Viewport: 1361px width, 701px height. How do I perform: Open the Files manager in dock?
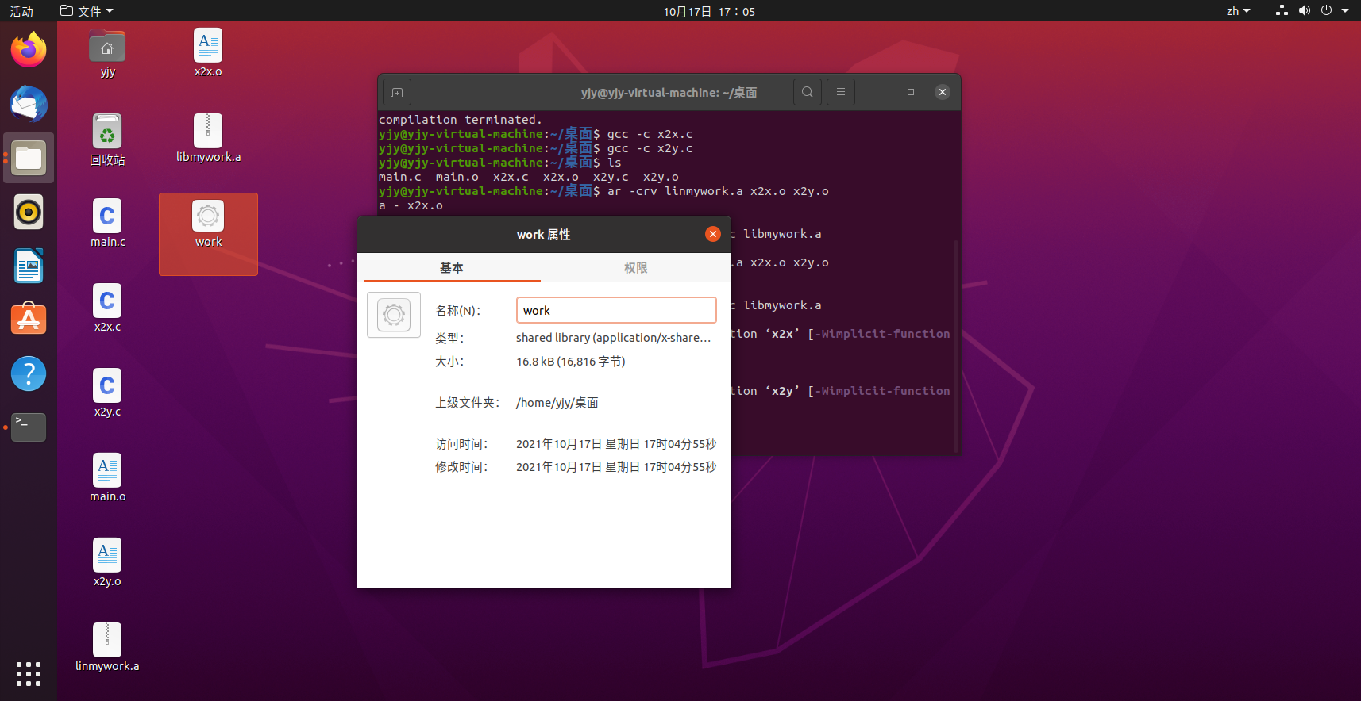(29, 158)
